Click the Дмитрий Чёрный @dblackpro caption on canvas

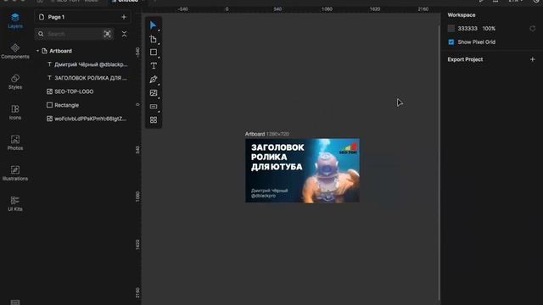[x=270, y=193]
